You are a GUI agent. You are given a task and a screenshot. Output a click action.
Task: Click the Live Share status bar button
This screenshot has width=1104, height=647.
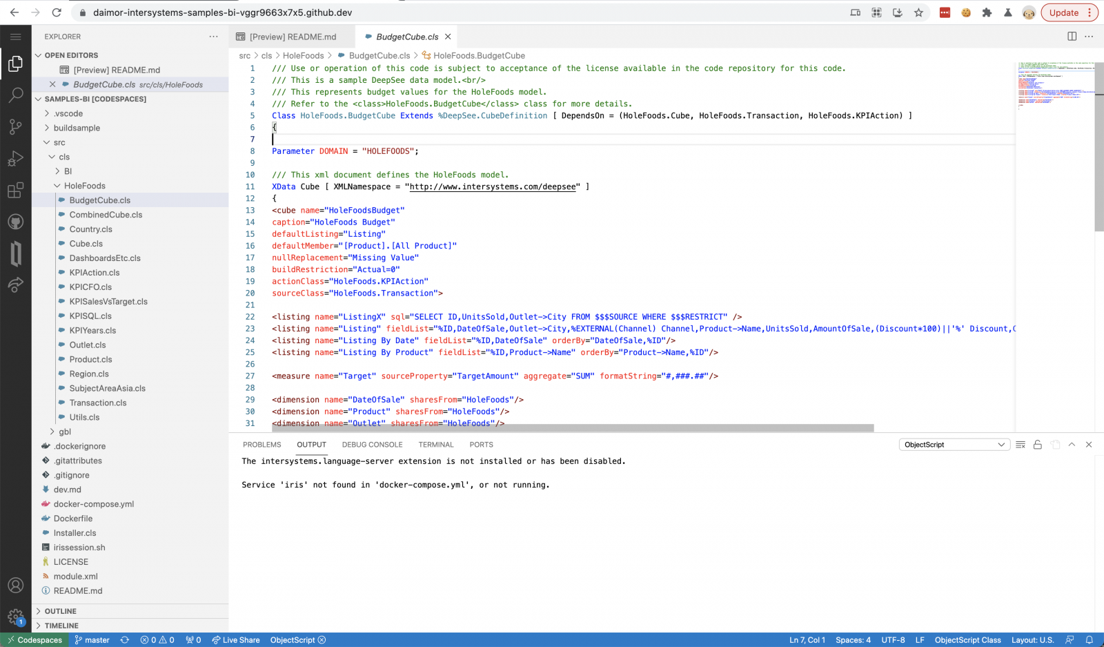coord(236,640)
